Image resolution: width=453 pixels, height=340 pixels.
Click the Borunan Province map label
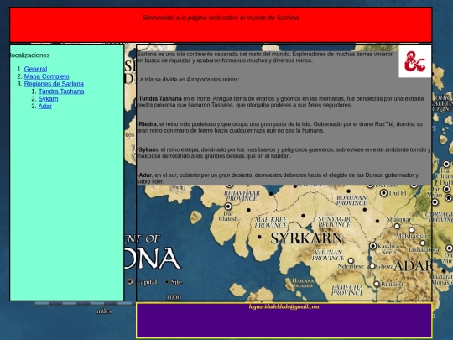click(351, 200)
